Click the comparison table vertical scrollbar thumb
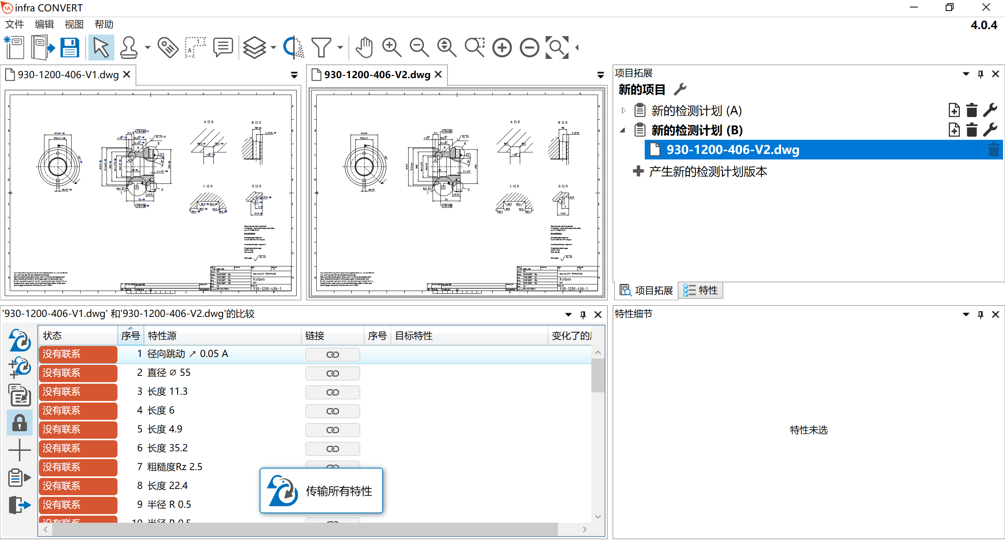Image resolution: width=1005 pixels, height=540 pixels. (x=598, y=375)
